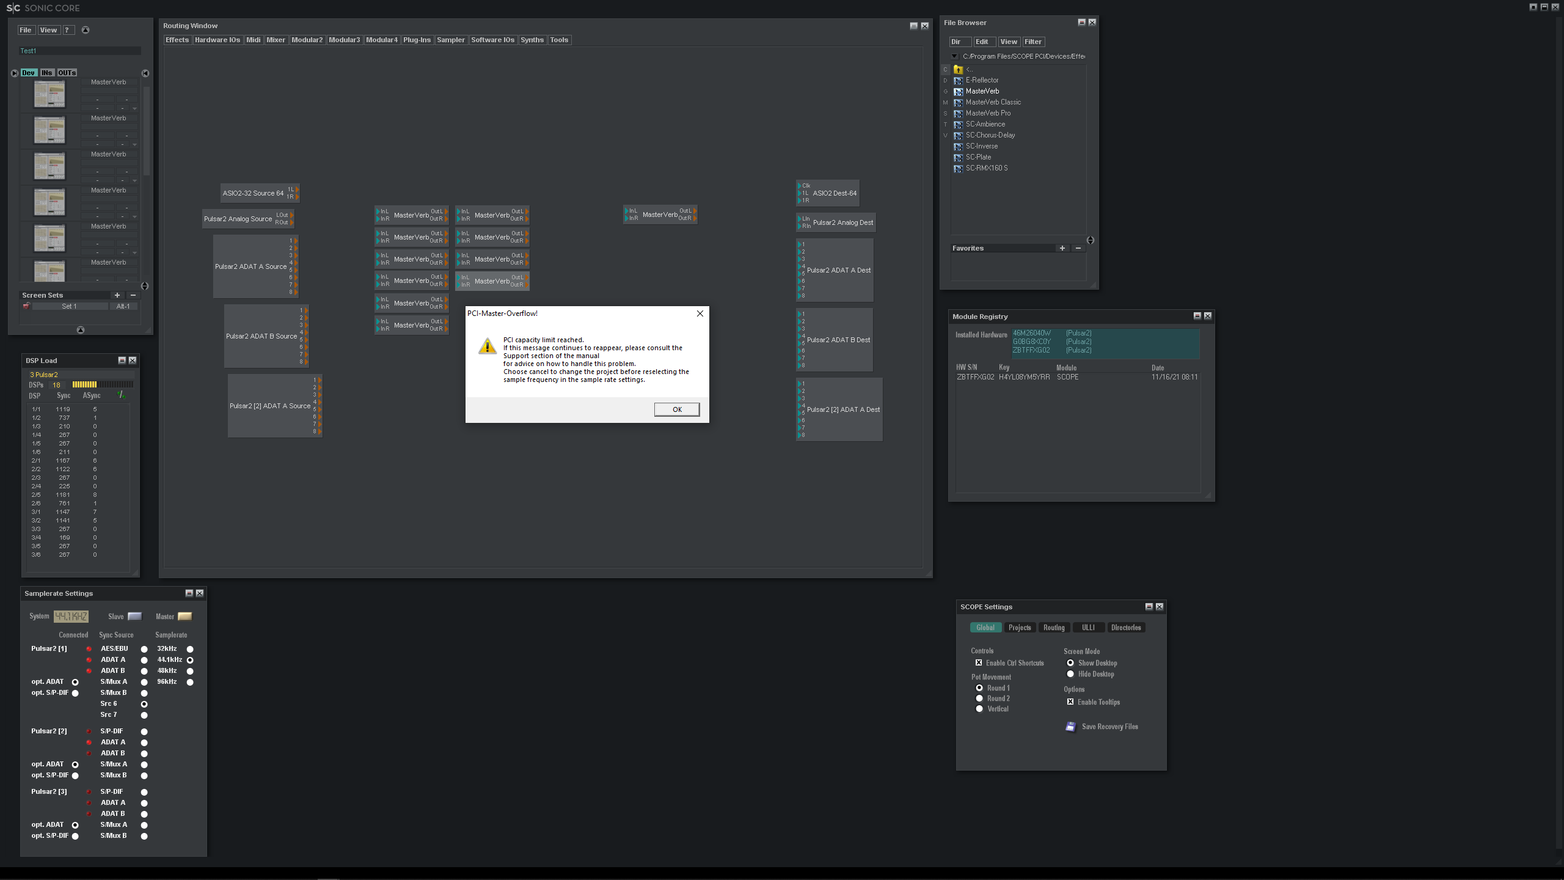The height and width of the screenshot is (880, 1564).
Task: Click the collapse arrow icon next to the ? button
Action: point(86,30)
